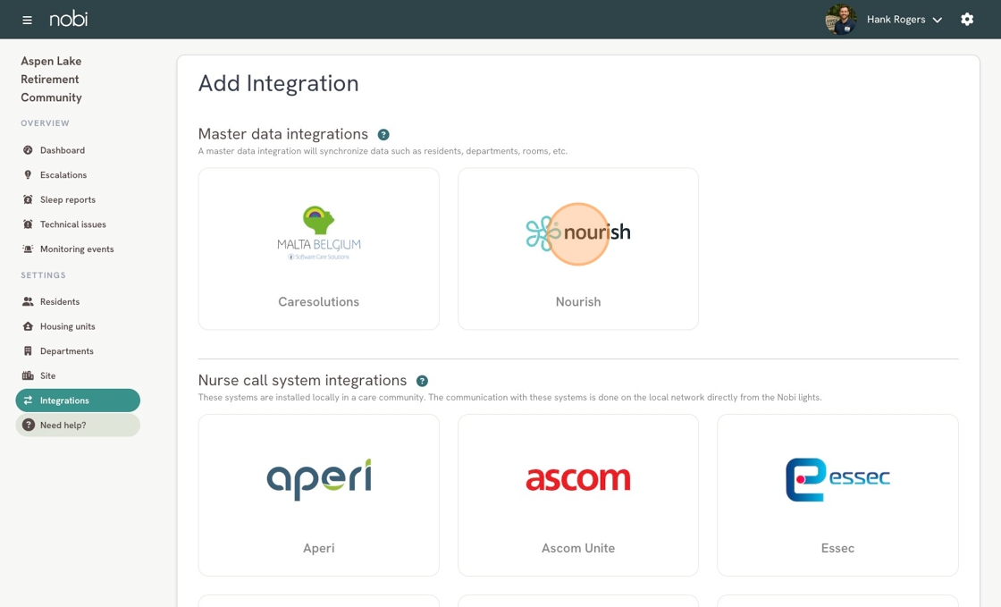Click the Need help? button

click(78, 426)
